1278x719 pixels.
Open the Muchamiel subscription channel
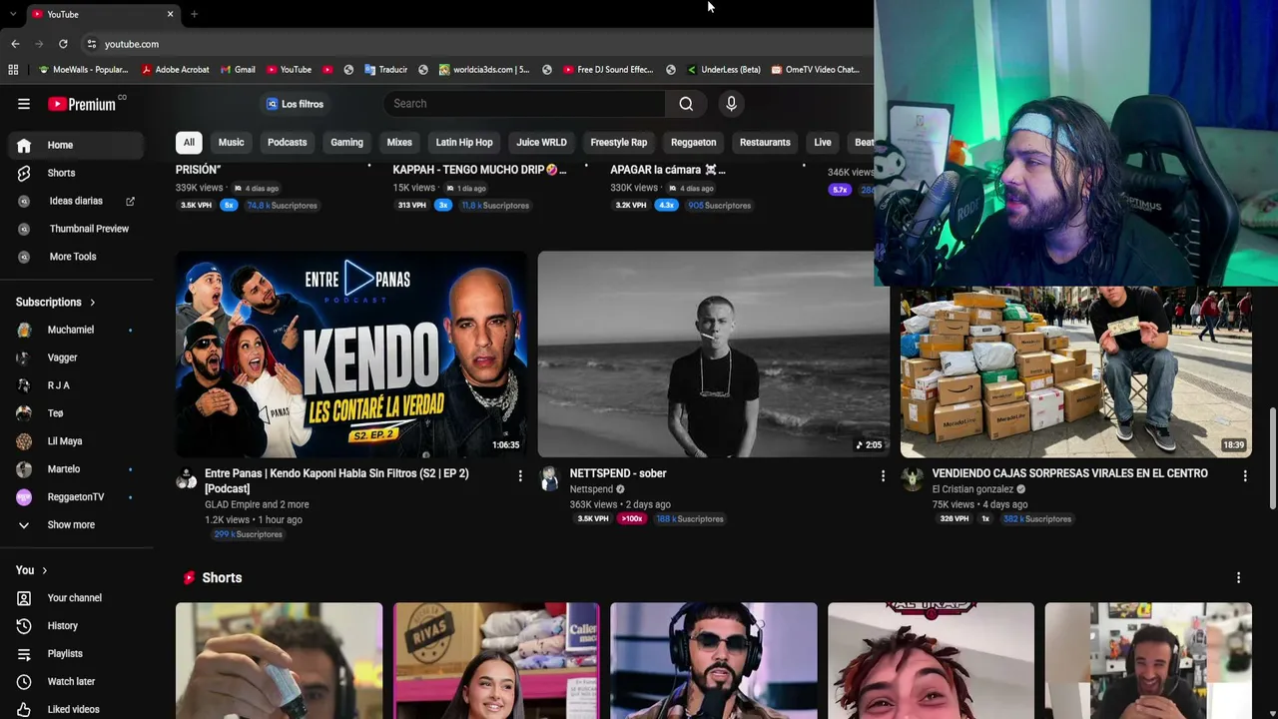(x=76, y=330)
